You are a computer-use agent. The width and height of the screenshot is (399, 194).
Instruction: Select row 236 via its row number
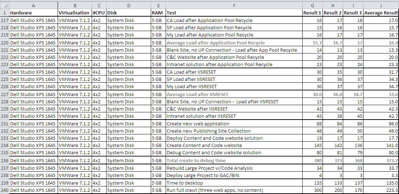4,160
